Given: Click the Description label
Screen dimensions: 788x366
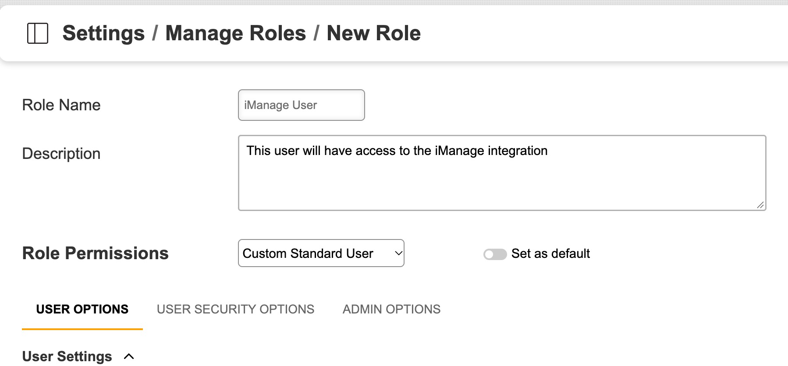Looking at the screenshot, I should click(x=61, y=154).
